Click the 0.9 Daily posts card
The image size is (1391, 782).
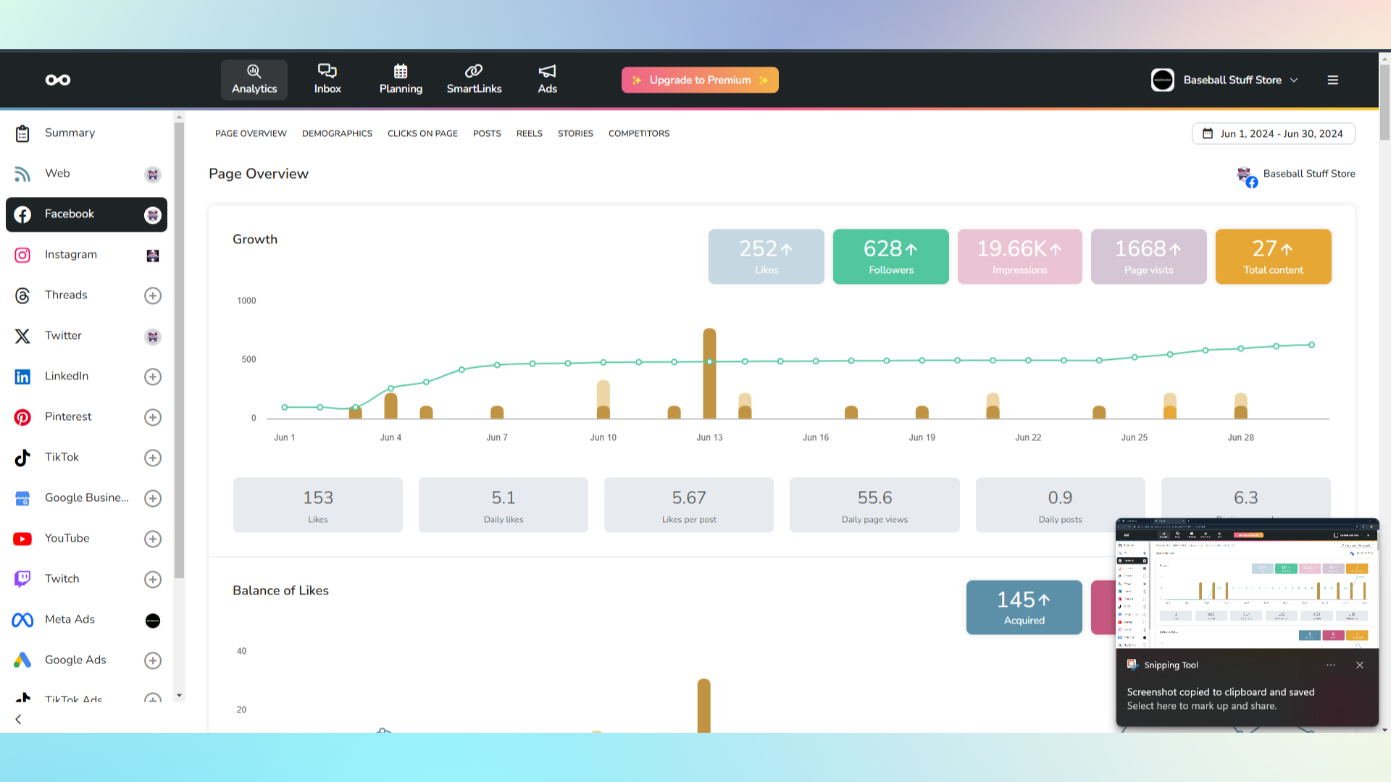pyautogui.click(x=1060, y=505)
